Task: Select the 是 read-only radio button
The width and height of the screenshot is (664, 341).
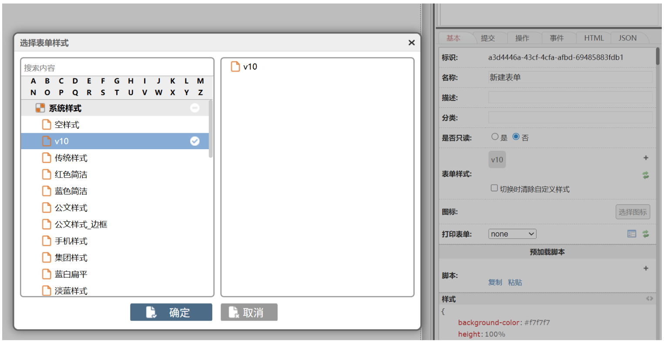Action: pyautogui.click(x=495, y=137)
